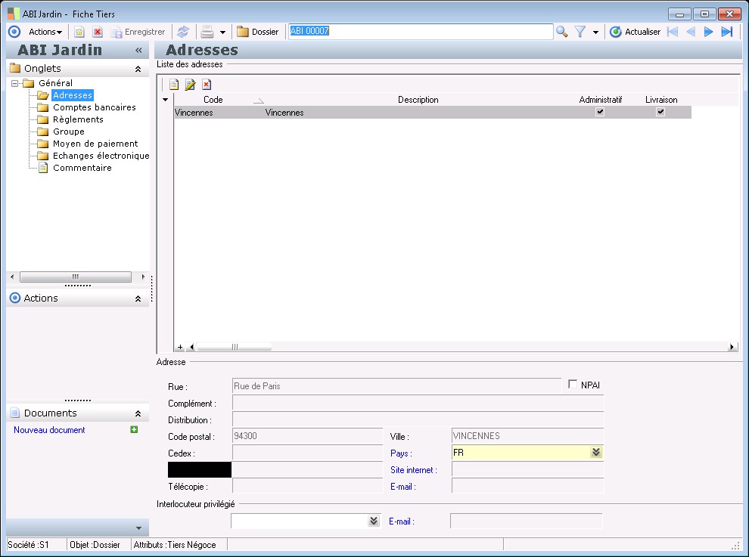Click the Actualiser button
The height and width of the screenshot is (557, 749).
[635, 32]
